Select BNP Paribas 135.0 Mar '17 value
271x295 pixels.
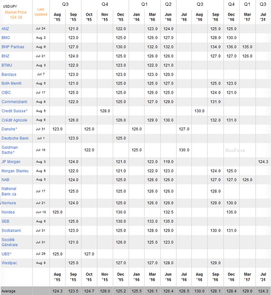(247, 47)
